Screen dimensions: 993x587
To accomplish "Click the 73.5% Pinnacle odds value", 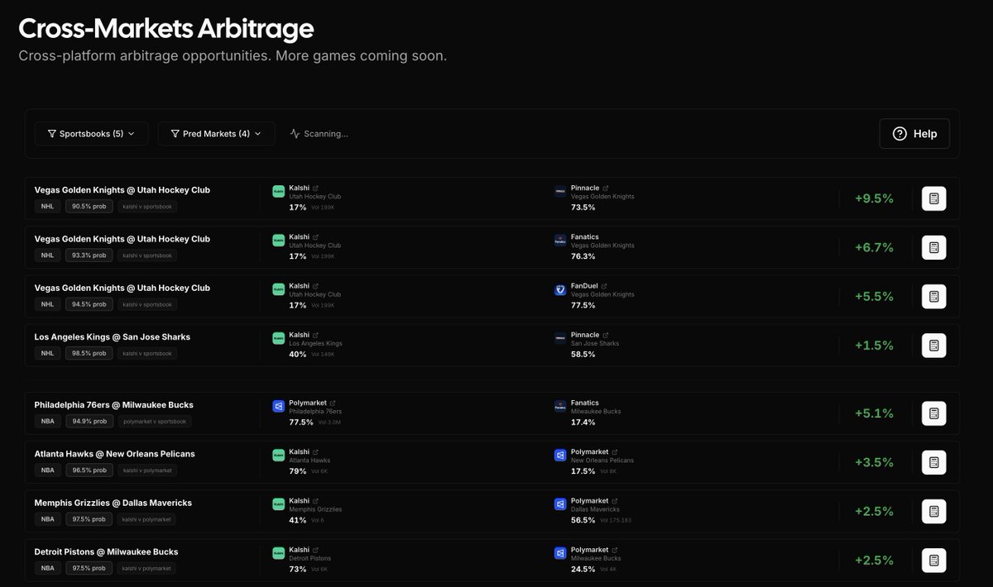I will click(x=583, y=208).
